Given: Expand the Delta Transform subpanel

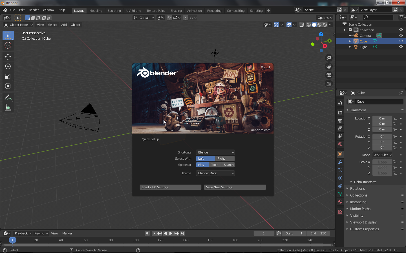Looking at the screenshot, I should pyautogui.click(x=365, y=182).
